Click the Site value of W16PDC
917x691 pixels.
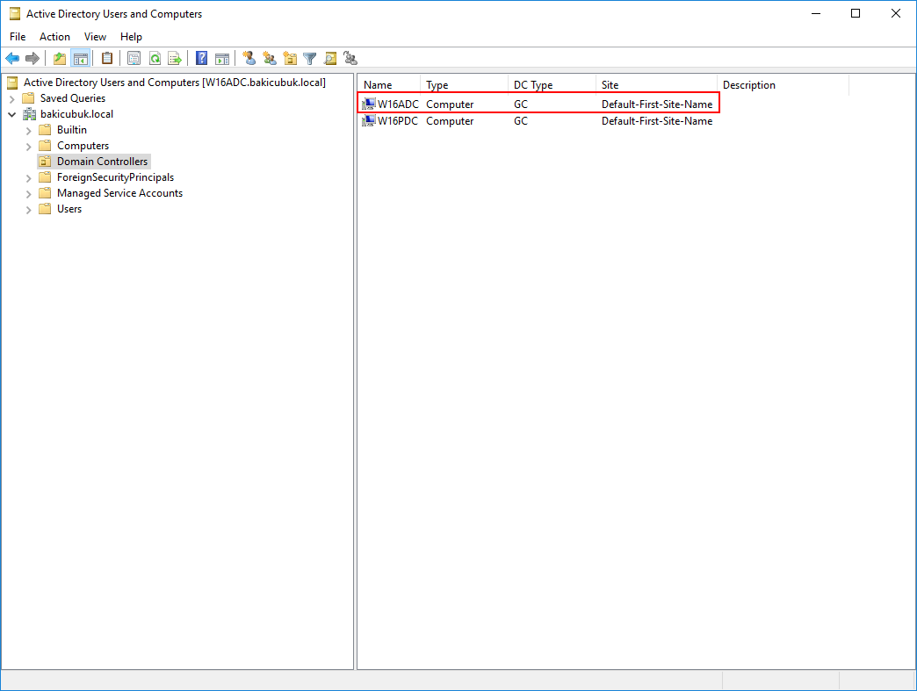click(x=657, y=121)
